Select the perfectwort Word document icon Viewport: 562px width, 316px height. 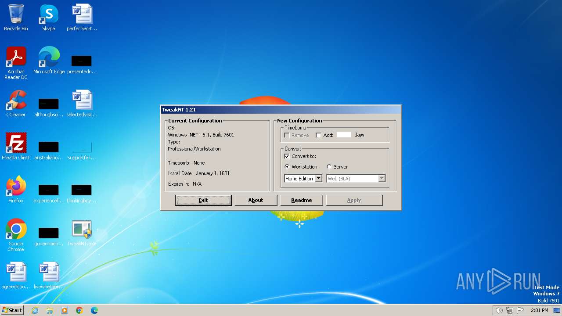[x=82, y=18]
